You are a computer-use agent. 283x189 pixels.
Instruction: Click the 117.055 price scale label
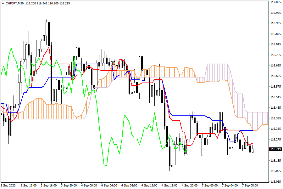(x=275, y=2)
